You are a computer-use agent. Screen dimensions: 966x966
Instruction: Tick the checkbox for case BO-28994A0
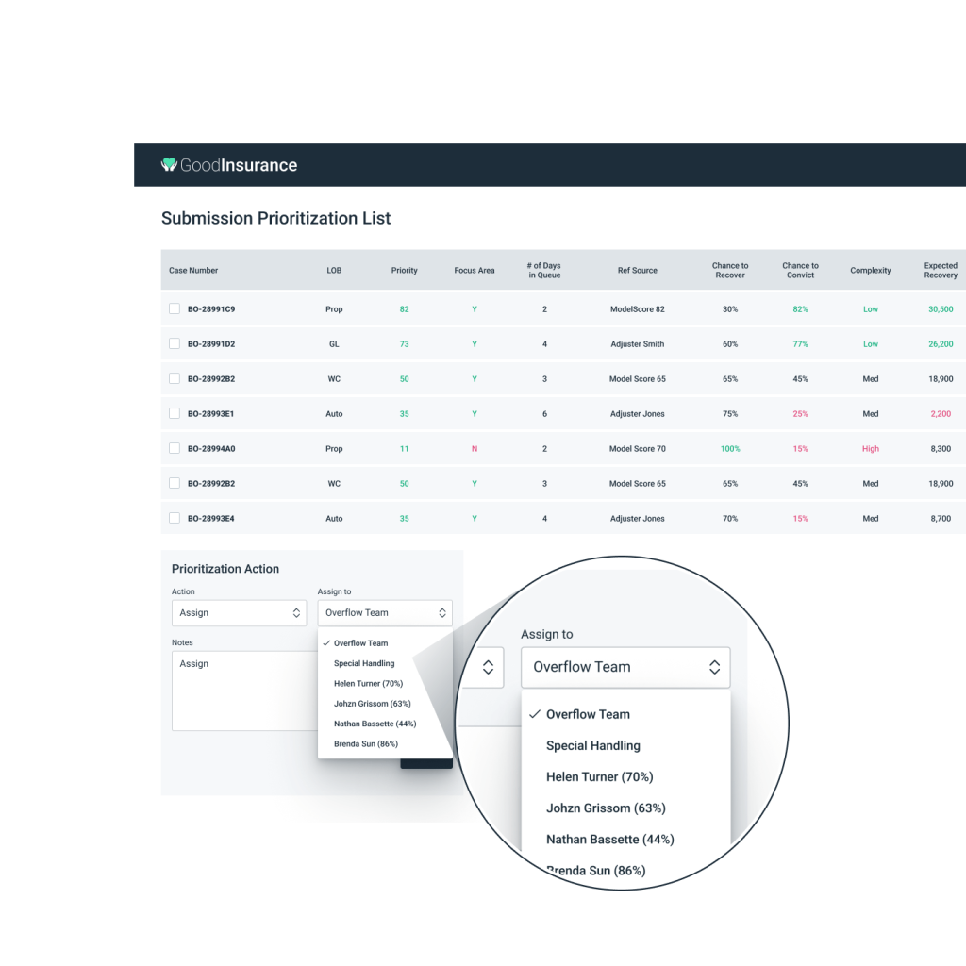pos(175,448)
